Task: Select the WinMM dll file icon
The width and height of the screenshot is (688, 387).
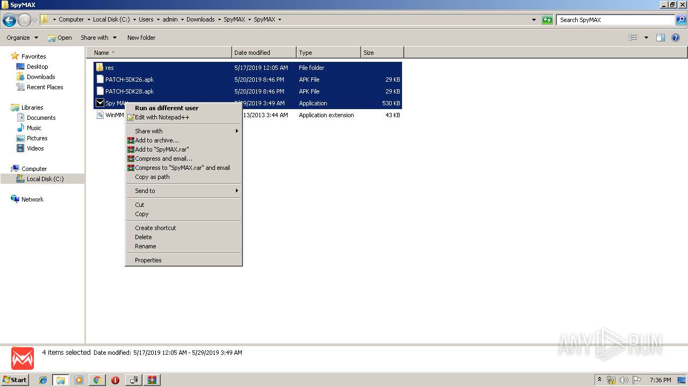Action: 99,115
